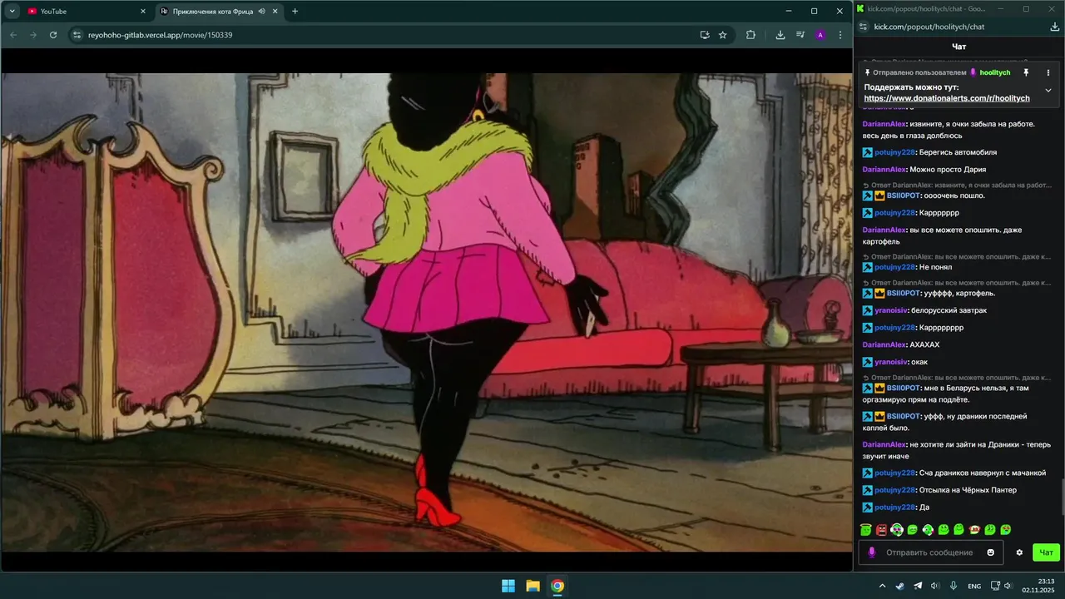Click the install app icon in address bar
Viewport: 1065px width, 599px height.
pyautogui.click(x=704, y=35)
